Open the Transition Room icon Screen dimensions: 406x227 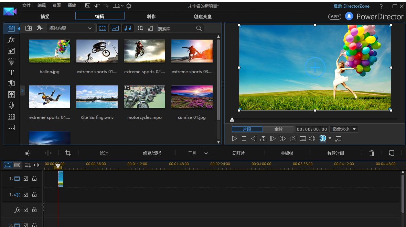pos(11,83)
